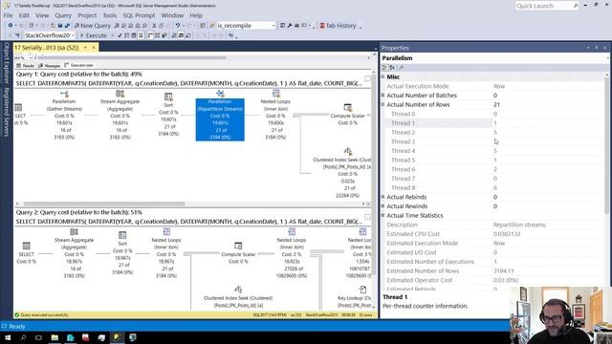Click the Execute button
Screen dimensions: 612x344
click(94, 35)
